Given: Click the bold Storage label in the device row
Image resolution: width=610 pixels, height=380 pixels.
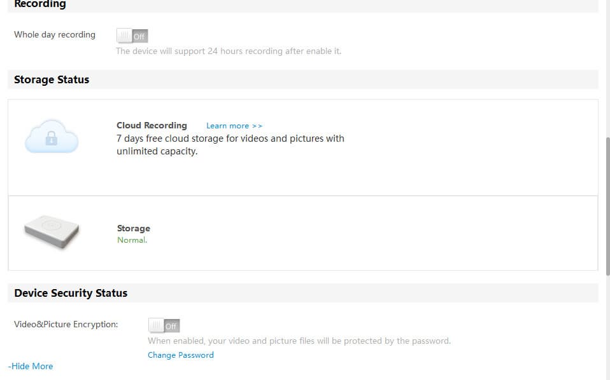Looking at the screenshot, I should pyautogui.click(x=134, y=228).
